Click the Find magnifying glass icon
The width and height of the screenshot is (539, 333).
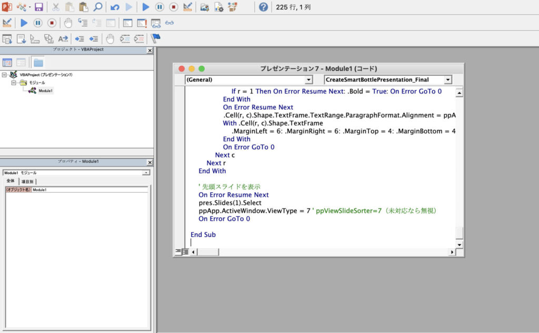pyautogui.click(x=97, y=7)
